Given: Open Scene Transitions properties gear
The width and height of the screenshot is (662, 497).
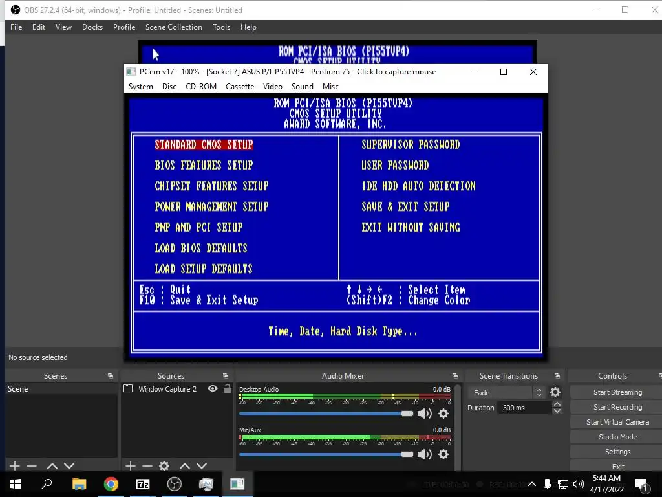Looking at the screenshot, I should click(x=555, y=392).
